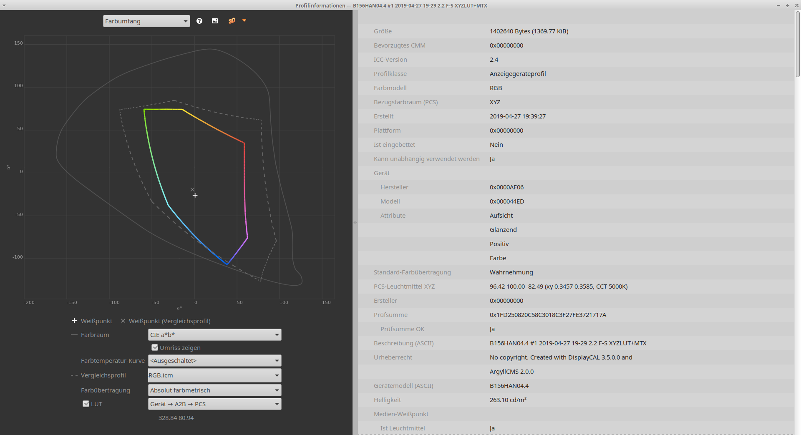The height and width of the screenshot is (435, 801).
Task: Click the Bezugsfarbraum value XYZ
Action: pyautogui.click(x=495, y=102)
